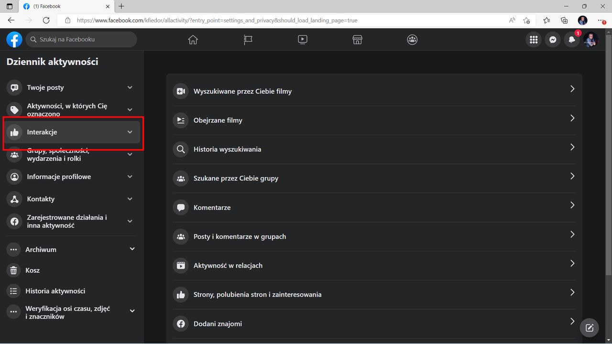This screenshot has width=612, height=344.
Task: Open Wyszukiwane przez Ciebie filmy
Action: pos(374,91)
